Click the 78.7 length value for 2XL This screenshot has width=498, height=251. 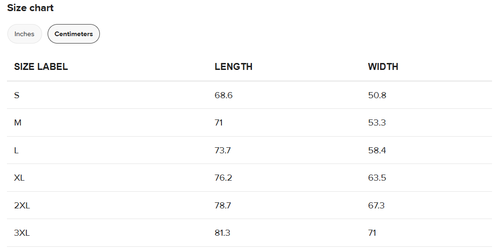(223, 206)
